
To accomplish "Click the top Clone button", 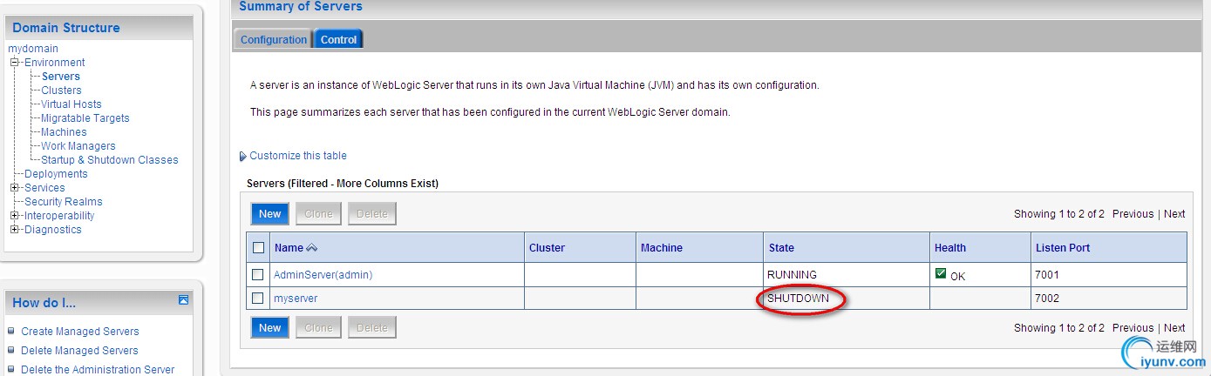I will tap(318, 213).
